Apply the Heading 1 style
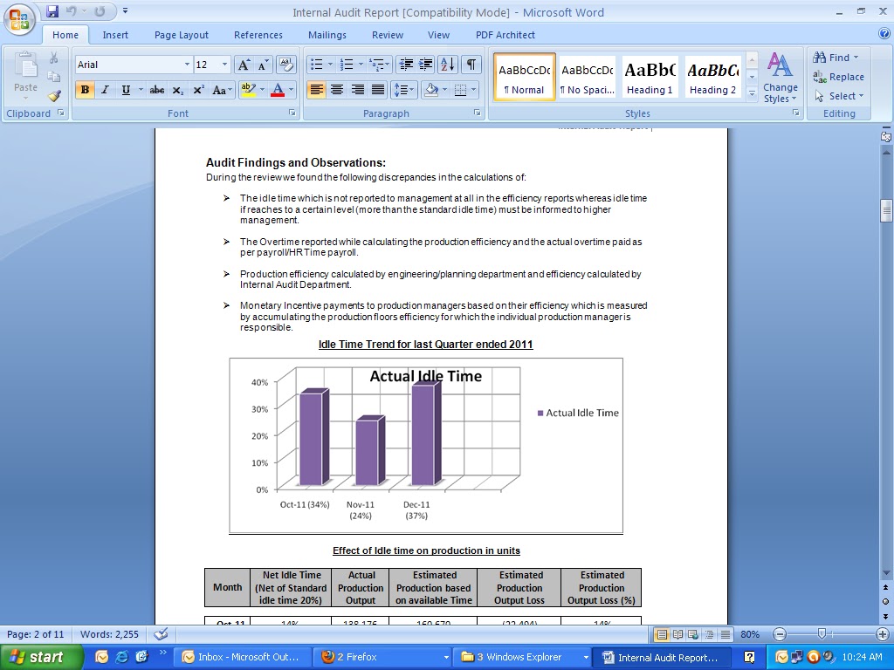This screenshot has height=670, width=894. pyautogui.click(x=650, y=78)
